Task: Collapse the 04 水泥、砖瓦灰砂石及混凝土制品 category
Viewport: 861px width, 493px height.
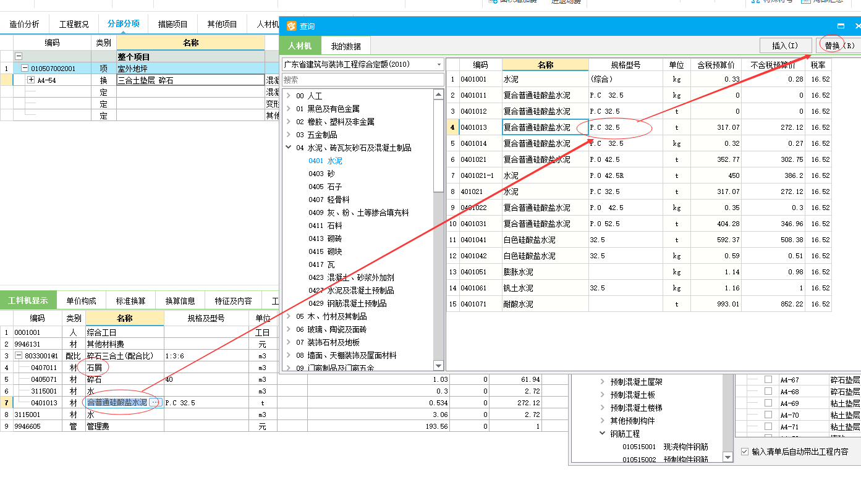Action: tap(288, 148)
